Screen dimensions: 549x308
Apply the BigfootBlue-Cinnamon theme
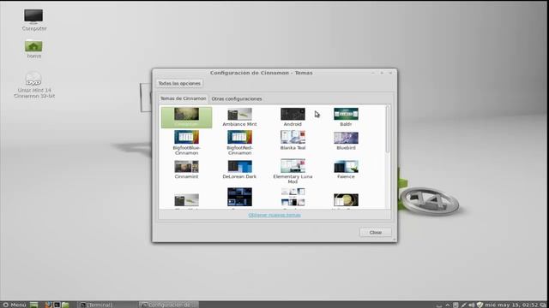187,143
